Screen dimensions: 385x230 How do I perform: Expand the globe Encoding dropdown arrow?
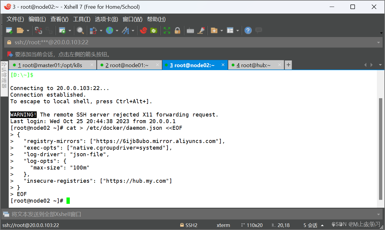(117, 30)
